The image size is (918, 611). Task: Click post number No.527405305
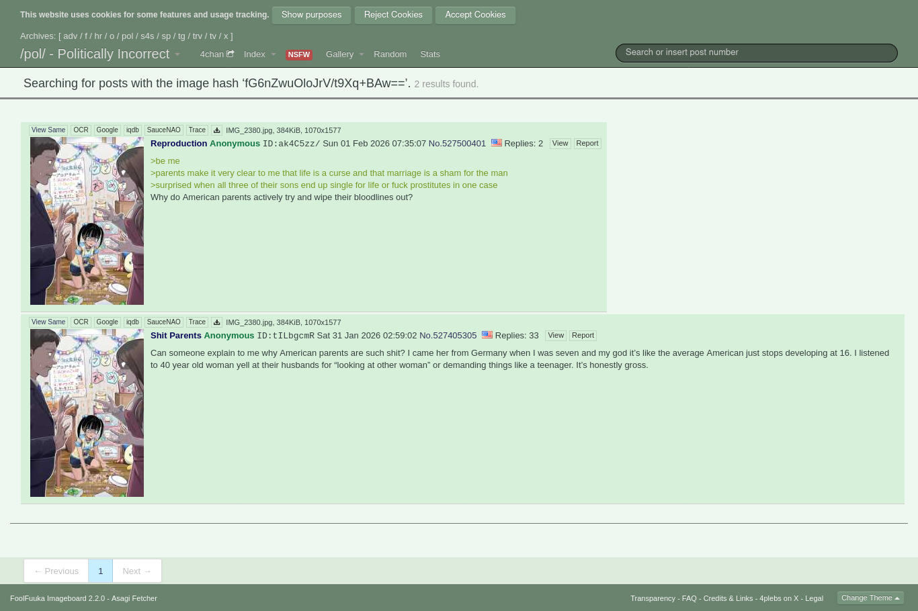click(448, 336)
